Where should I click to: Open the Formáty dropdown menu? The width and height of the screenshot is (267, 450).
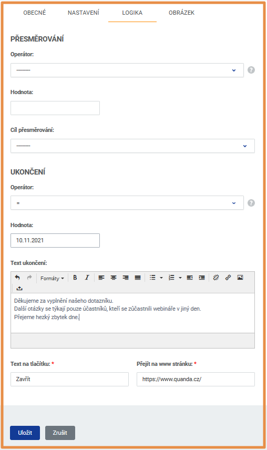pos(52,278)
